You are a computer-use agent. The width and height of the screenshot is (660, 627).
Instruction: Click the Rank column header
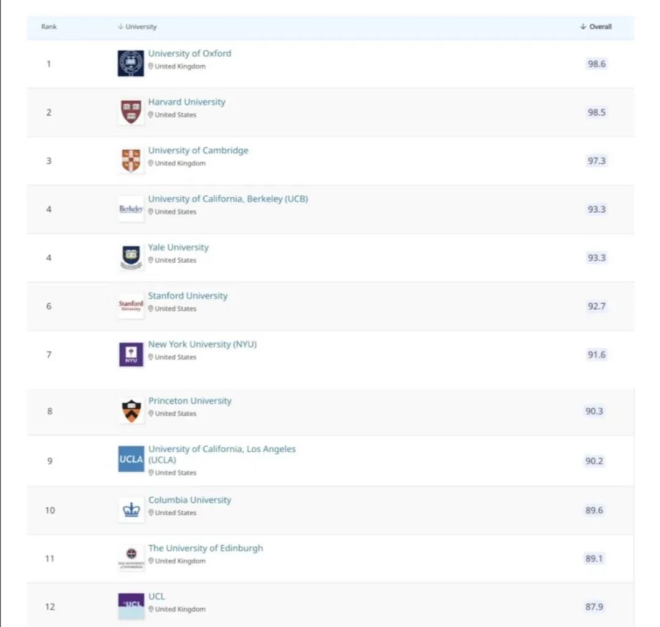(49, 27)
